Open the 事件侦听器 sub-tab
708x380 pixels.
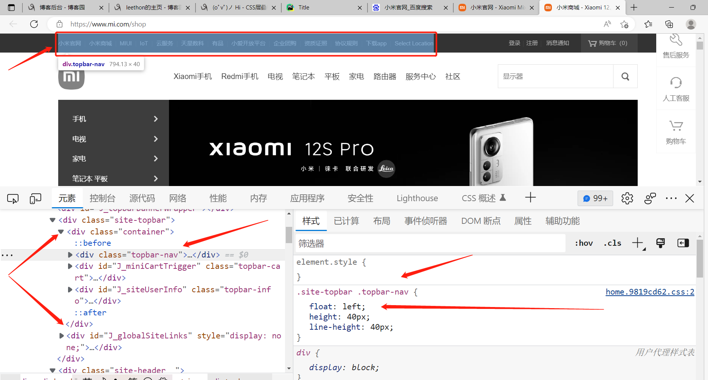426,221
